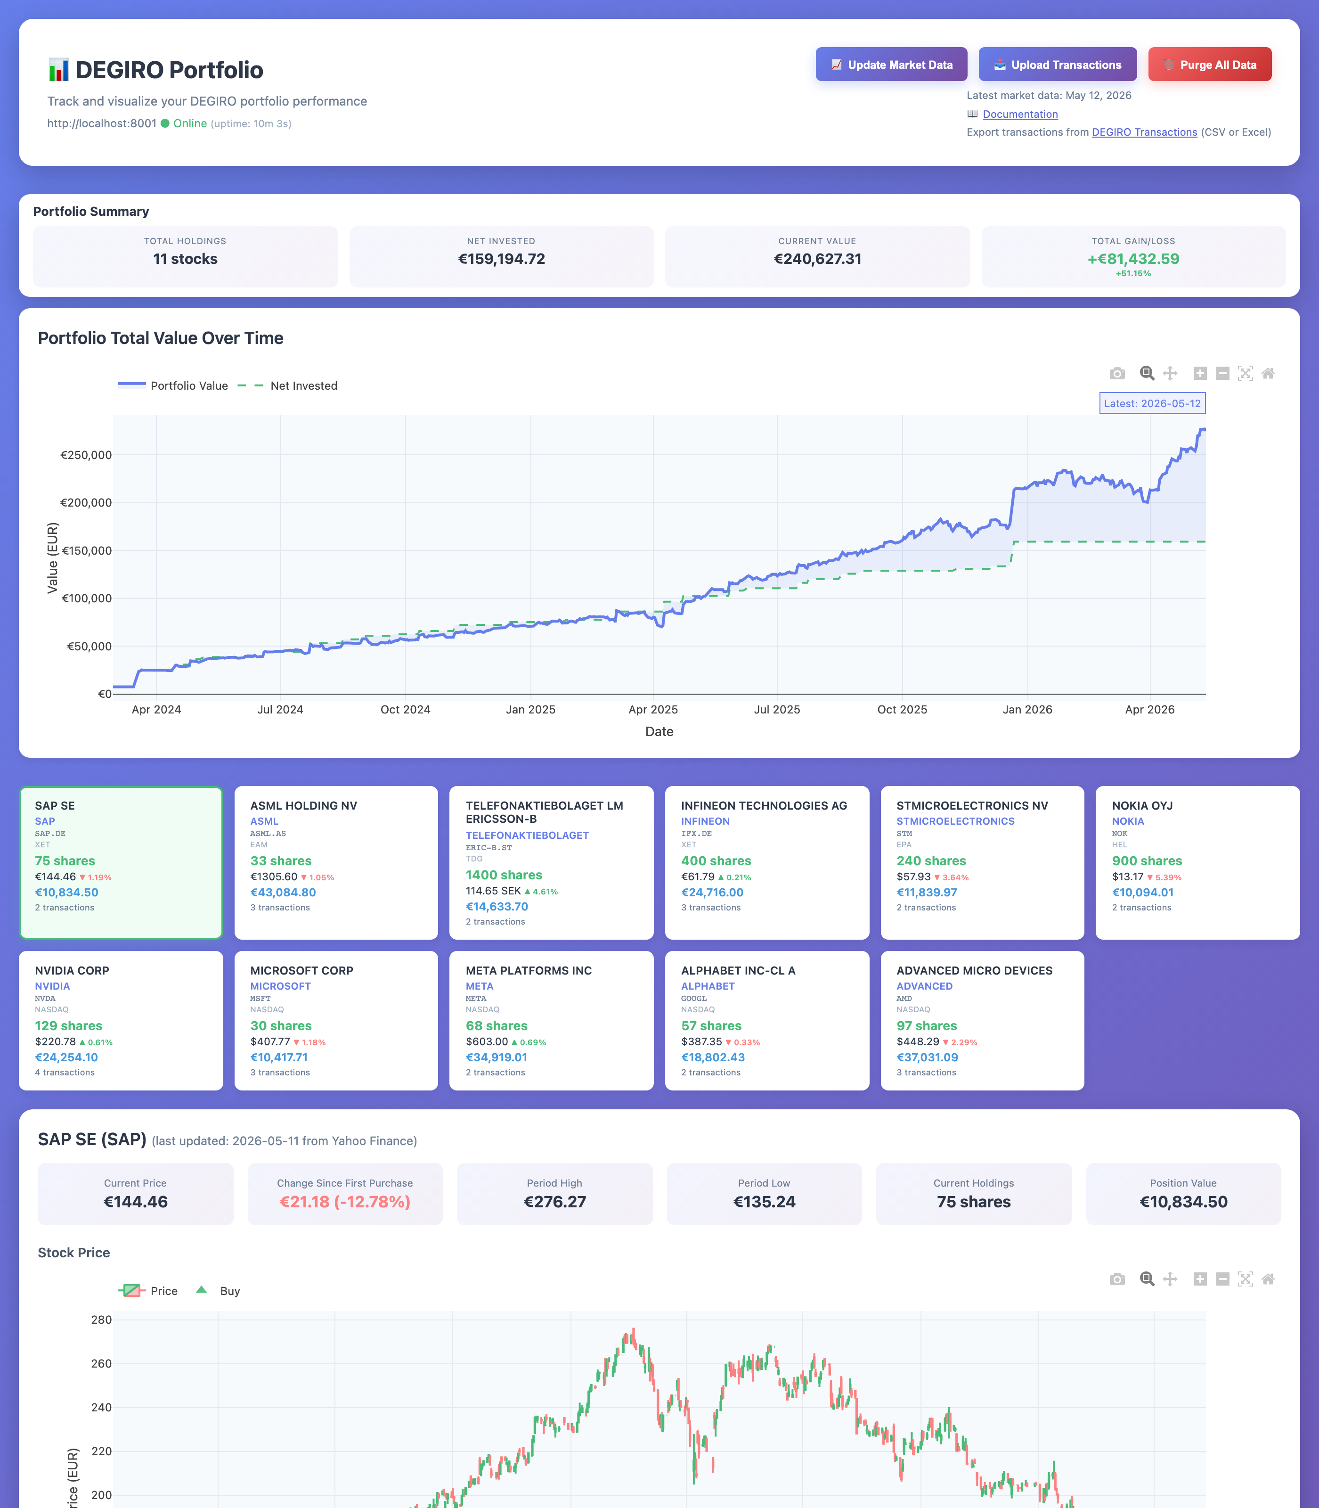1319x1508 pixels.
Task: Zoom out on SAP stock price chart
Action: [x=1222, y=1279]
